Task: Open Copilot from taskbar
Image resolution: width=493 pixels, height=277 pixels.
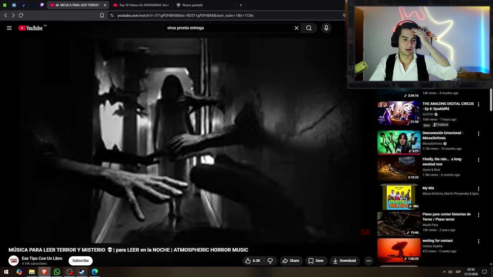Action: click(19, 272)
